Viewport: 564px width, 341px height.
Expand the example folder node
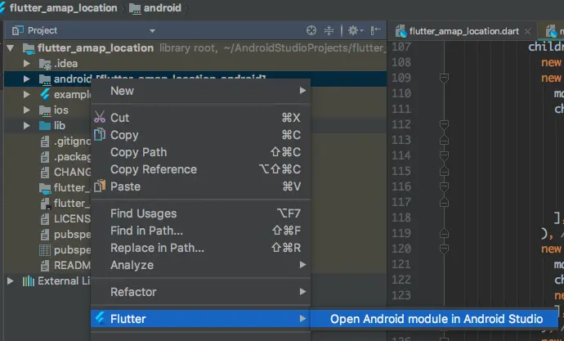(x=26, y=95)
